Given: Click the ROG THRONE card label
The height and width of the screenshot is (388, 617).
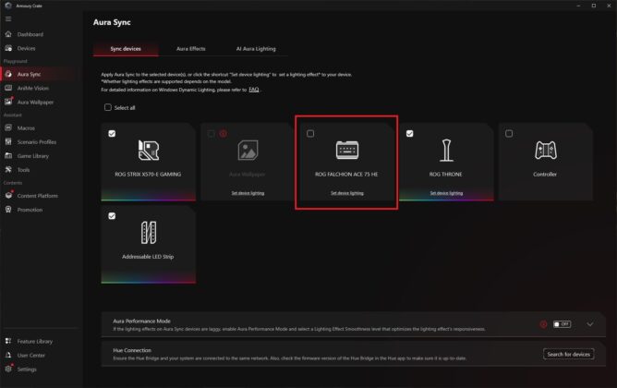Looking at the screenshot, I should pos(446,174).
